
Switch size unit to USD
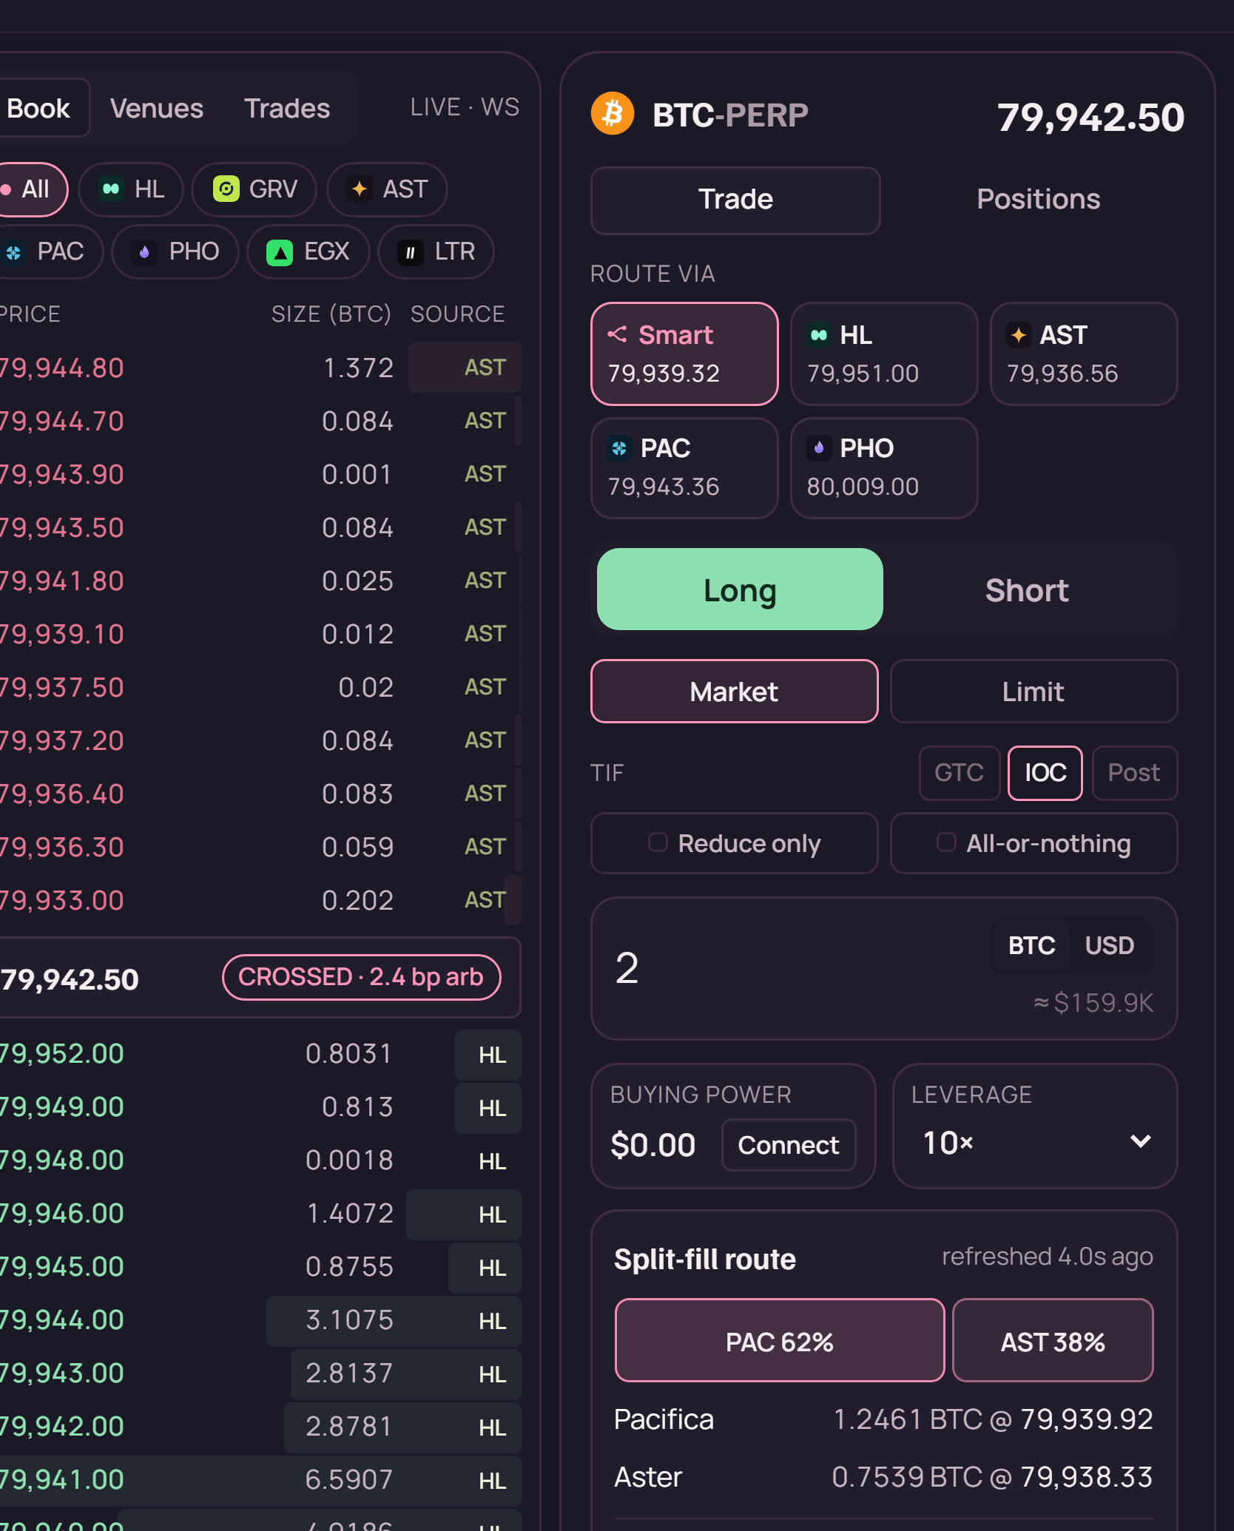[x=1110, y=945]
